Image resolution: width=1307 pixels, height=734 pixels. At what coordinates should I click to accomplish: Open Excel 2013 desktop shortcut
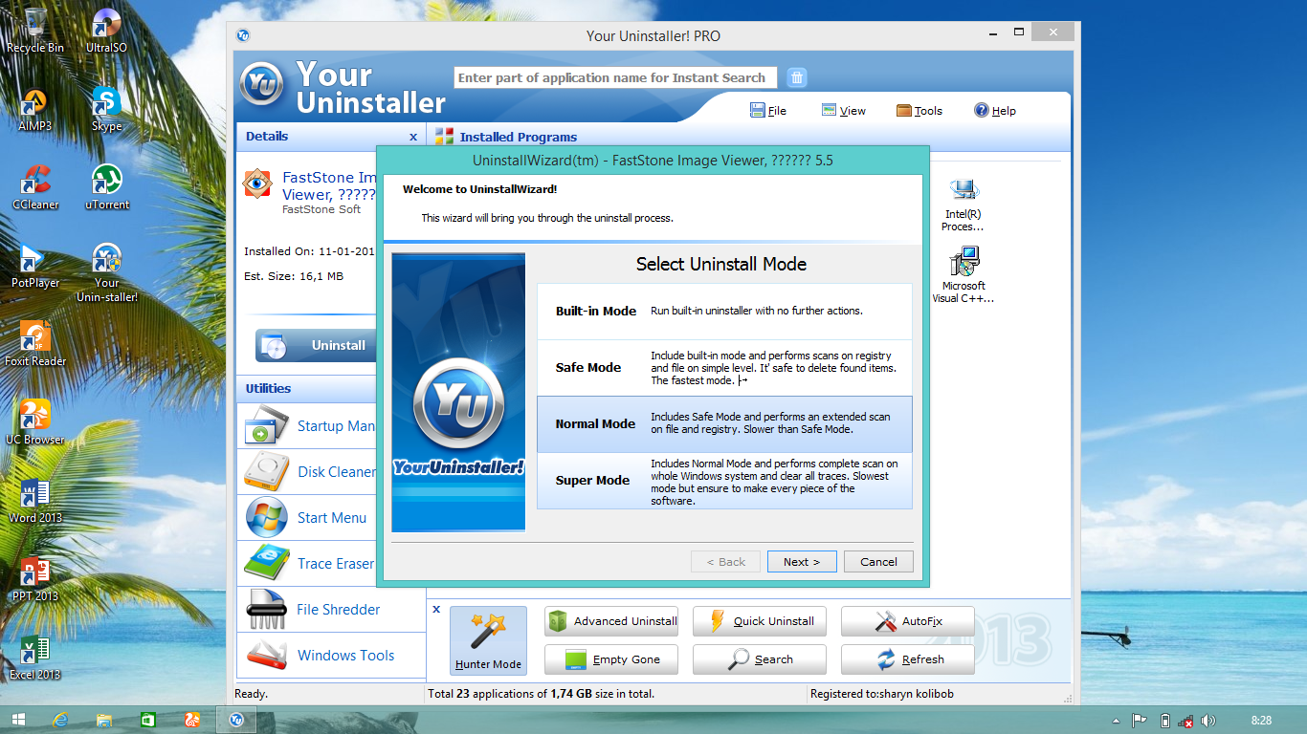(x=35, y=658)
